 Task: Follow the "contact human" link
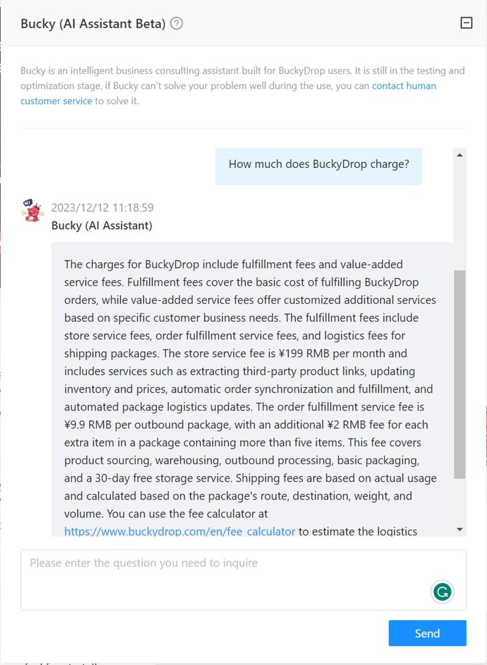[x=404, y=86]
